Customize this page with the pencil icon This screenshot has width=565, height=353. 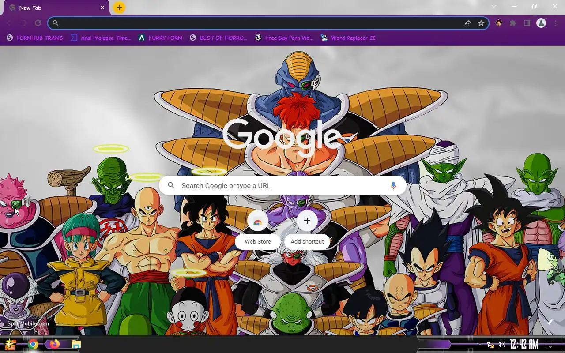click(551, 321)
